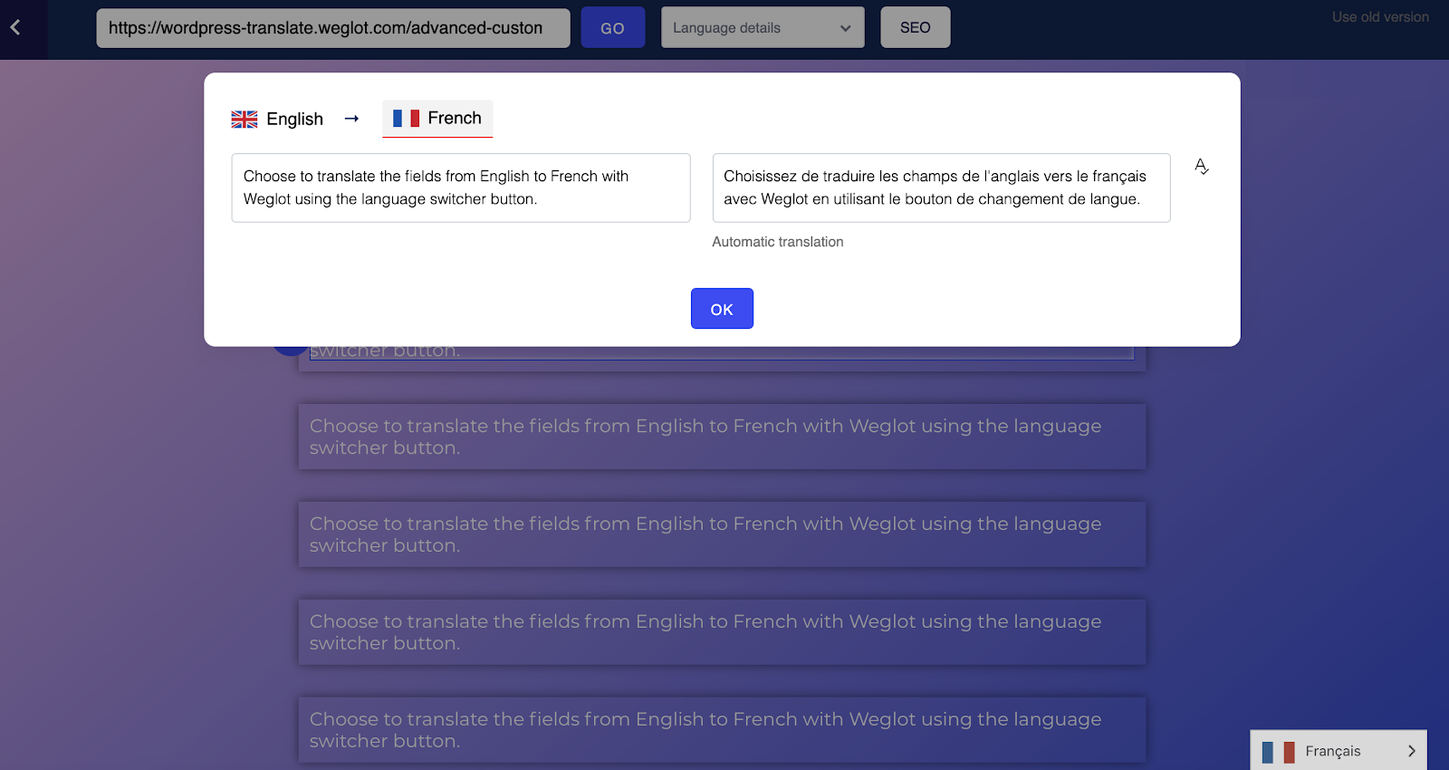Click the Use old version link

pyautogui.click(x=1380, y=17)
